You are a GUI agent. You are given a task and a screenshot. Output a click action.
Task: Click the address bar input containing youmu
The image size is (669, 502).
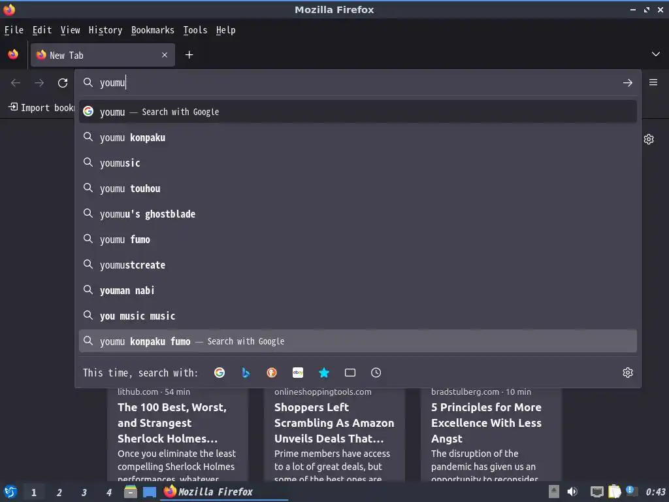pos(357,83)
